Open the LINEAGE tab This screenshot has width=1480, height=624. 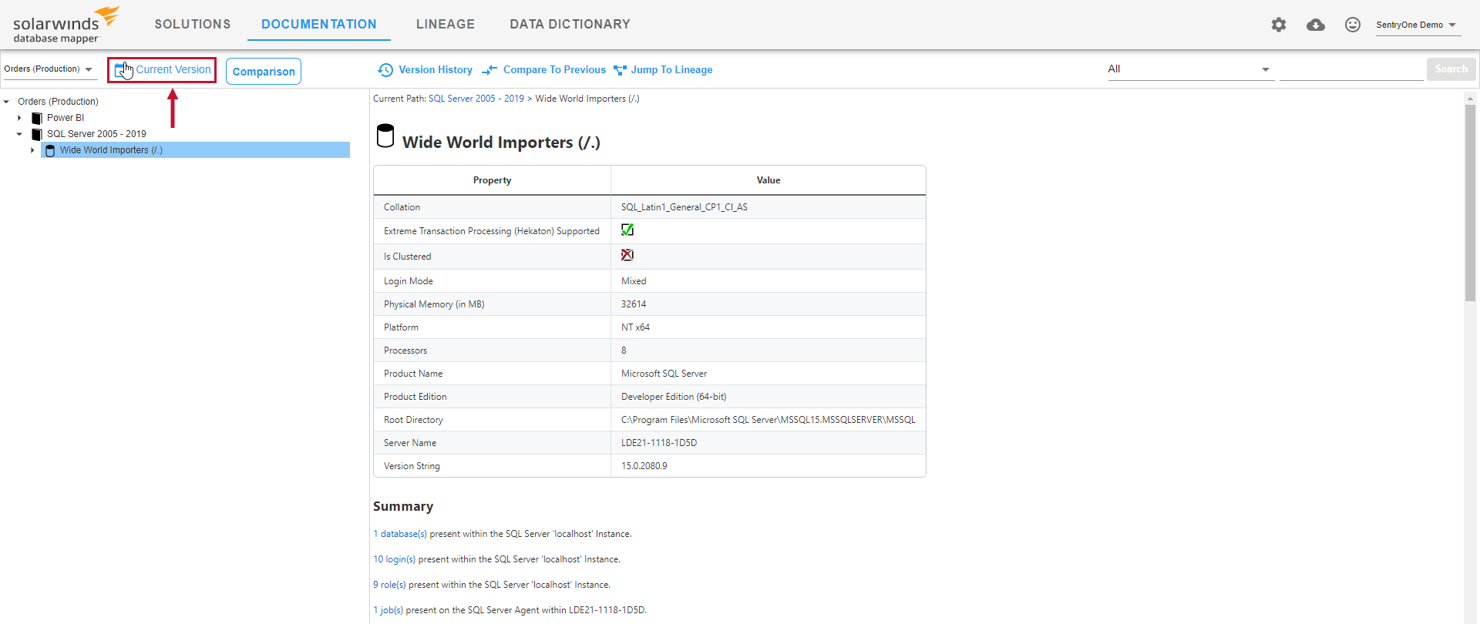pos(446,25)
